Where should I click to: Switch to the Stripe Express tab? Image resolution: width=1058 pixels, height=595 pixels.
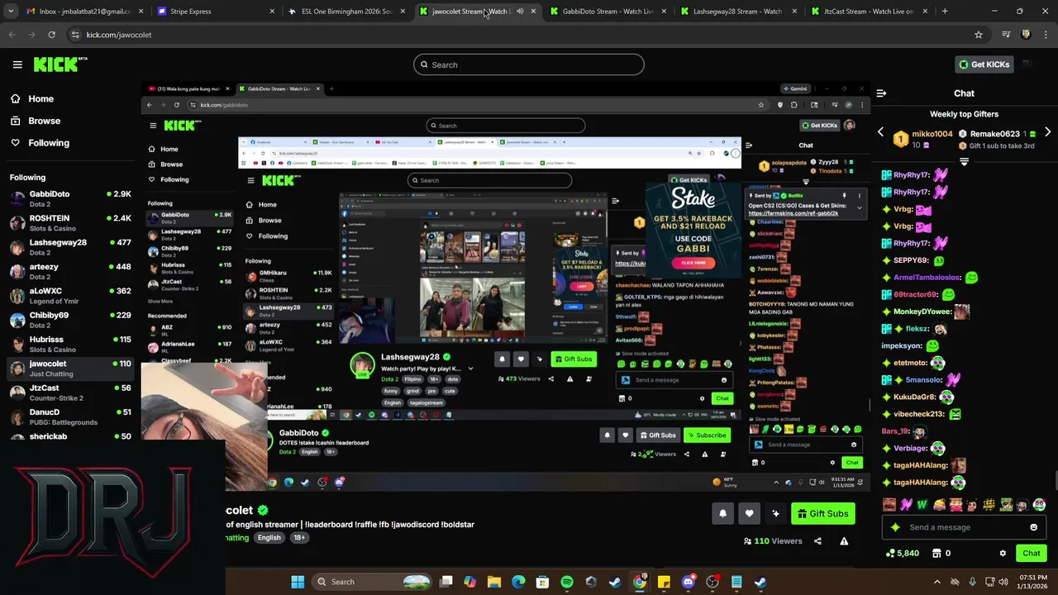pos(215,12)
